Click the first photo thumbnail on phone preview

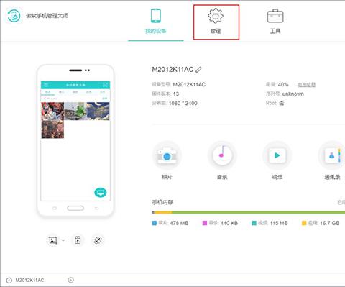point(52,111)
